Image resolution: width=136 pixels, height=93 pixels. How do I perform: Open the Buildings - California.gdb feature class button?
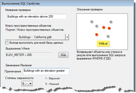(35, 37)
